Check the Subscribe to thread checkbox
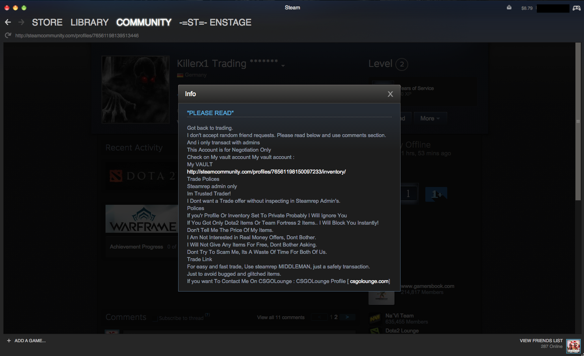584x356 pixels. pyautogui.click(x=155, y=318)
